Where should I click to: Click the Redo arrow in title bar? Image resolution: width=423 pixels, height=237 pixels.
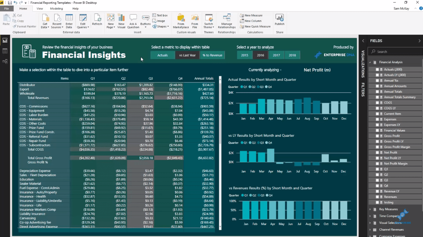[x=21, y=3]
